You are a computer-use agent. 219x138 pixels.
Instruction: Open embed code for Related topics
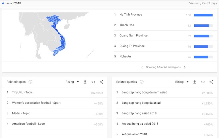click(x=93, y=82)
